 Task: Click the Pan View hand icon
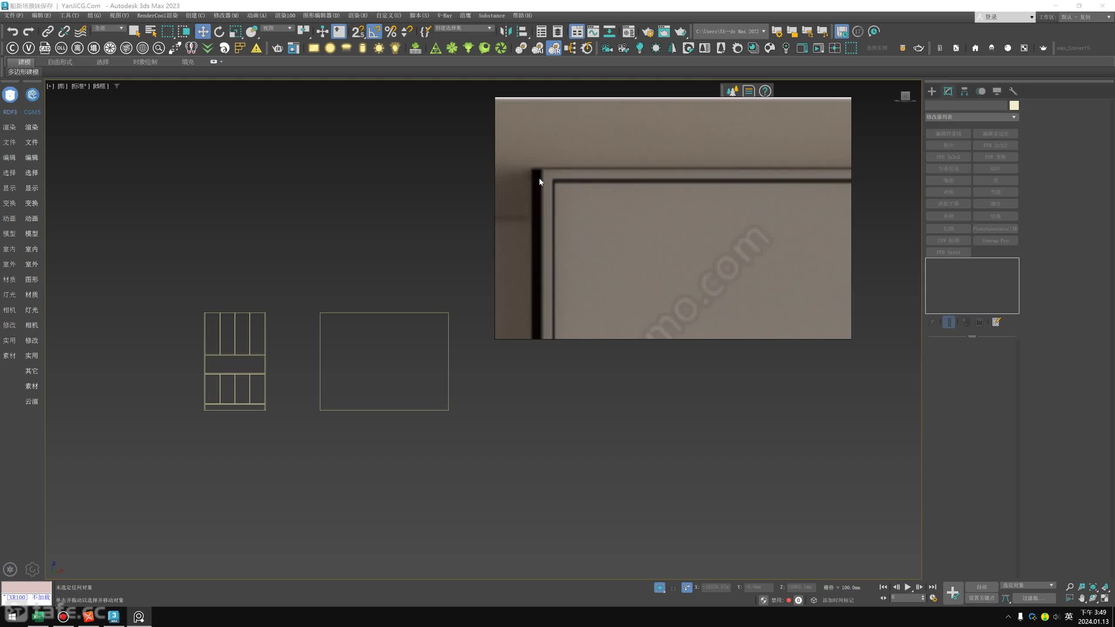(x=1081, y=598)
